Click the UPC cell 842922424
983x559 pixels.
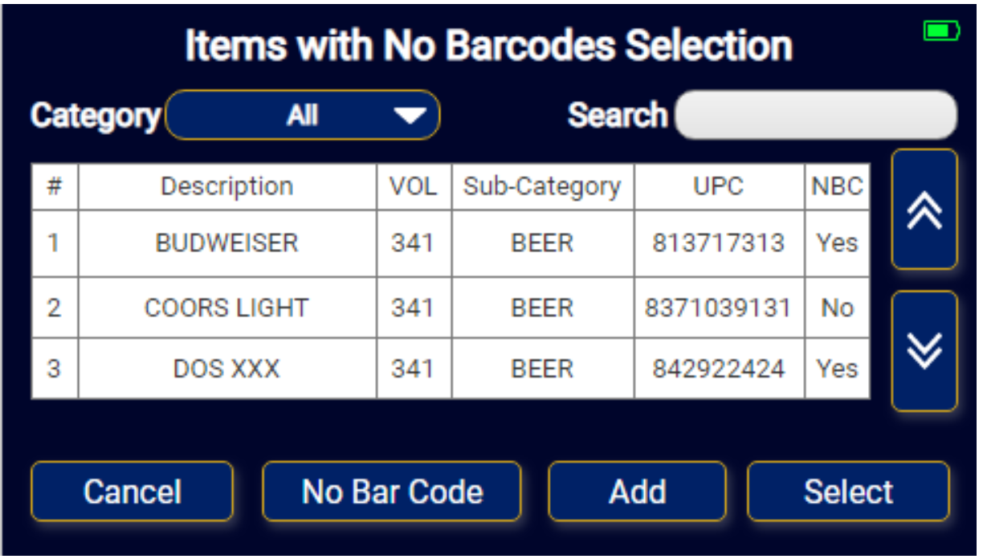coord(719,369)
